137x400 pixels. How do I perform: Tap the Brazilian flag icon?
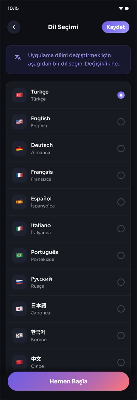19,255
